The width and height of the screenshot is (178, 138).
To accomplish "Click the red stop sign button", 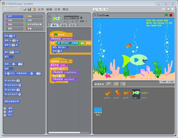I will 171,15.
